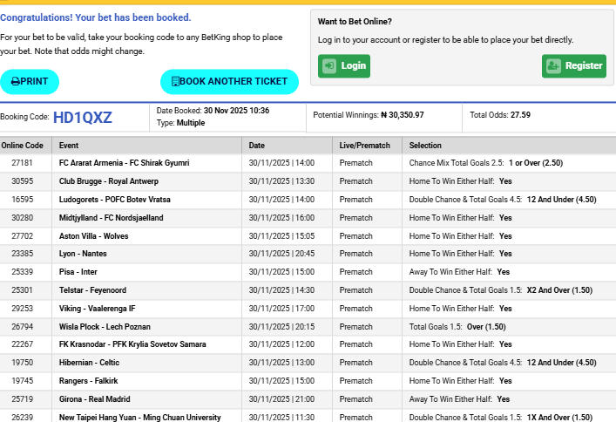The height and width of the screenshot is (422, 616).
Task: Click the printer icon in PRINT button
Action: pos(16,81)
